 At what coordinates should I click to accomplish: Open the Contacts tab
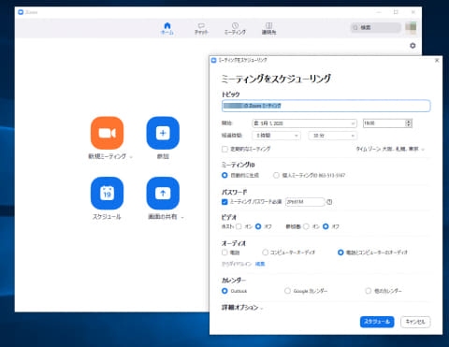(268, 28)
